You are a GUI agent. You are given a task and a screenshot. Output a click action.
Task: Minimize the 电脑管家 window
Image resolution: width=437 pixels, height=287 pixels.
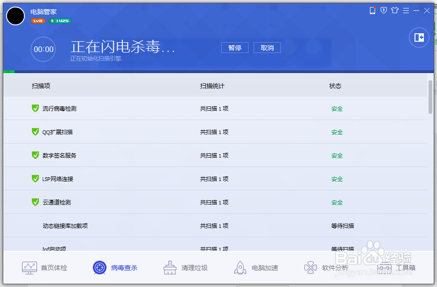click(416, 11)
